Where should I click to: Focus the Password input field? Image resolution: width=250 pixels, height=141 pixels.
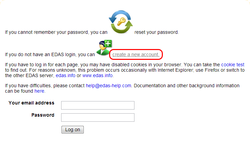click(x=98, y=118)
